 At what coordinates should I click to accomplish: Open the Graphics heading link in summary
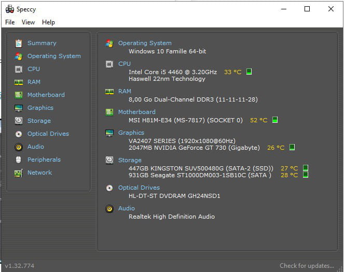[131, 133]
